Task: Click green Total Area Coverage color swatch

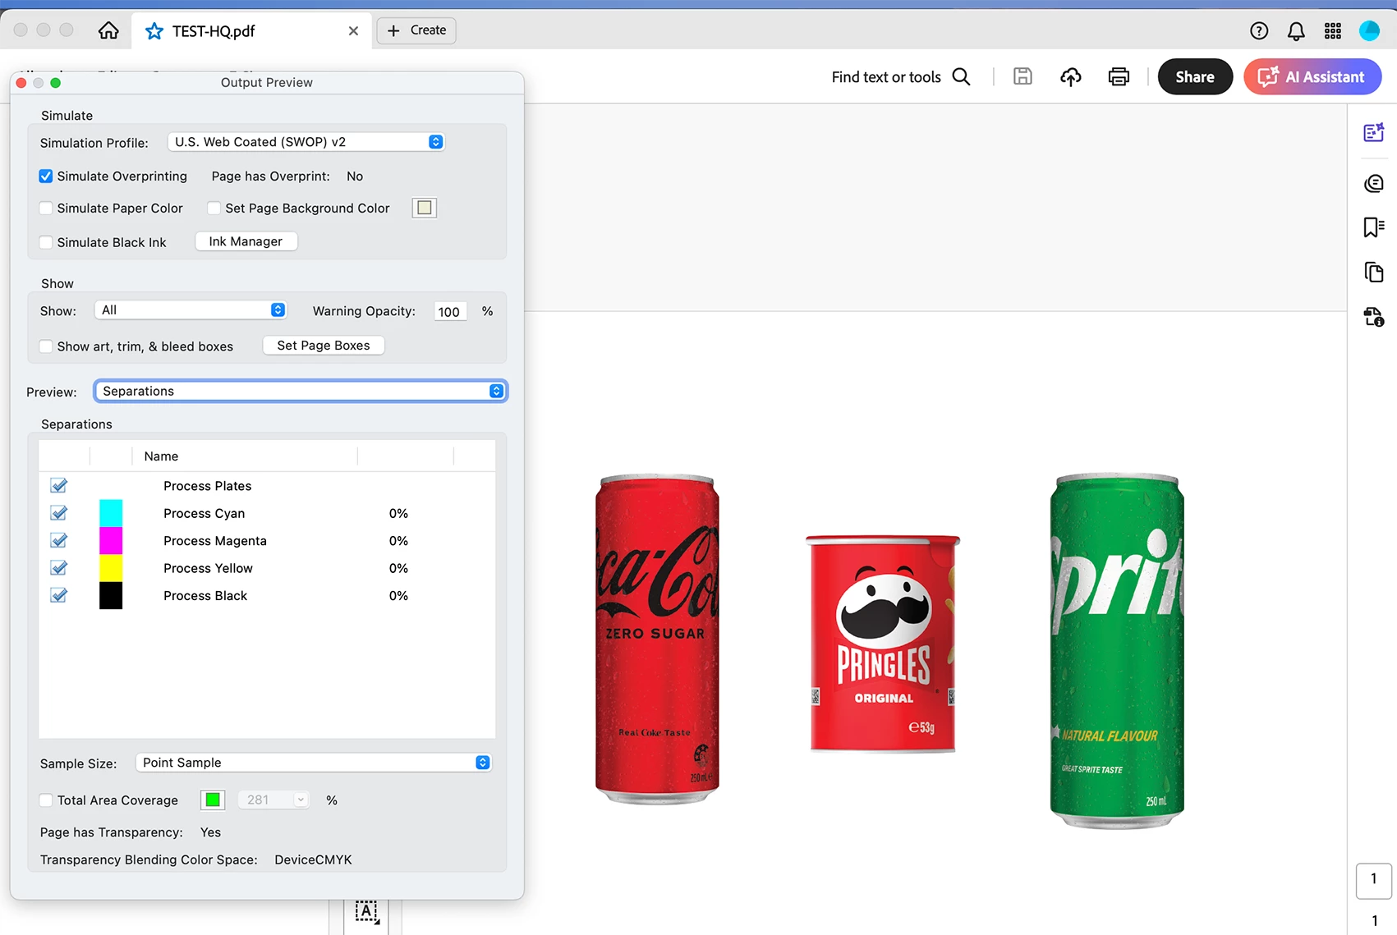Action: pyautogui.click(x=213, y=800)
